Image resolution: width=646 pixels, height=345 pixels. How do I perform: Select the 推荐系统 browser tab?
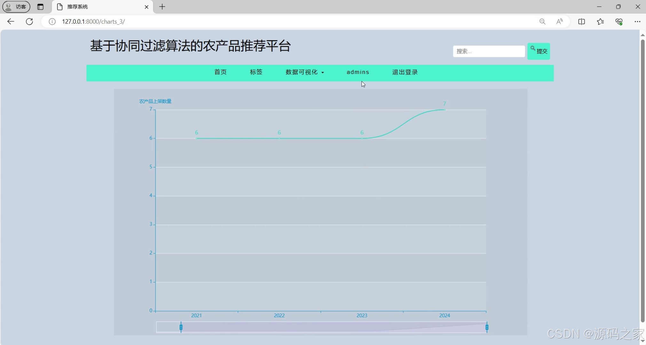103,7
